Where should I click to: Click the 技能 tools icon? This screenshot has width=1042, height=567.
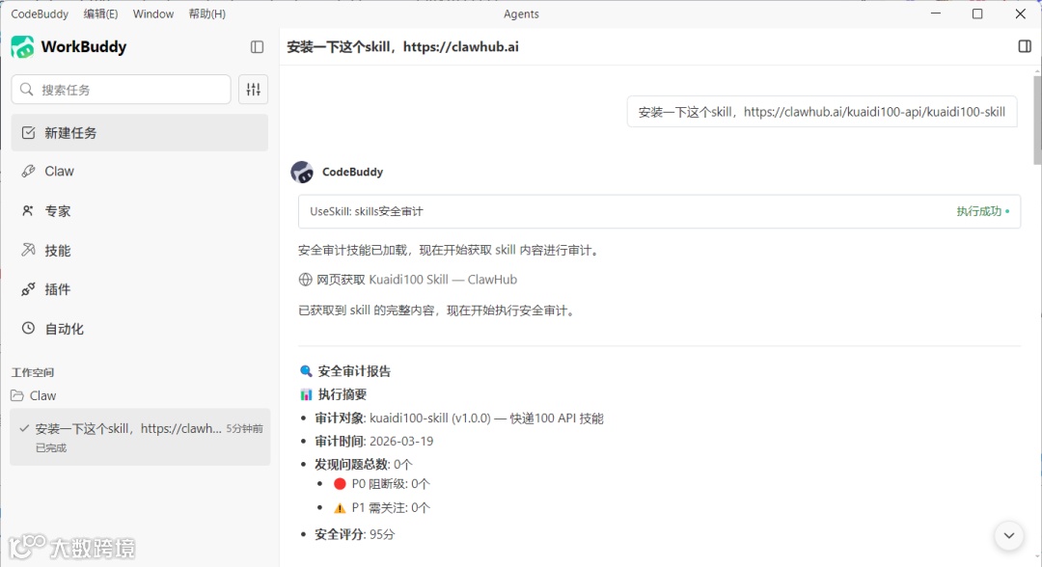(x=28, y=251)
